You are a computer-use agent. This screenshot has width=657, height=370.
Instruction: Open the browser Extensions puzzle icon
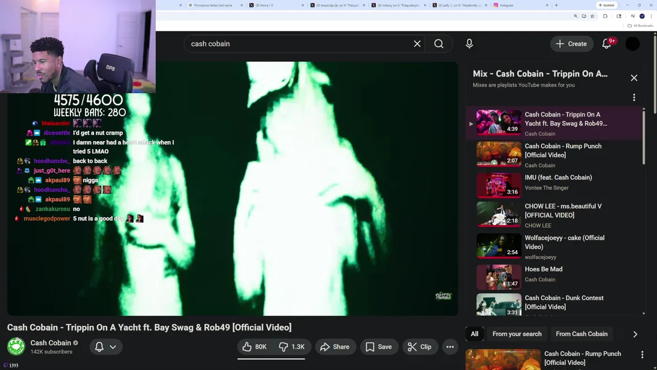[x=605, y=16]
